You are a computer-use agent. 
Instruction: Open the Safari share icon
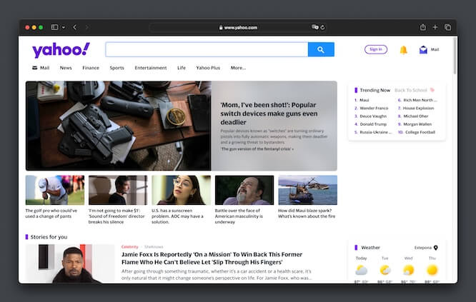coord(423,27)
